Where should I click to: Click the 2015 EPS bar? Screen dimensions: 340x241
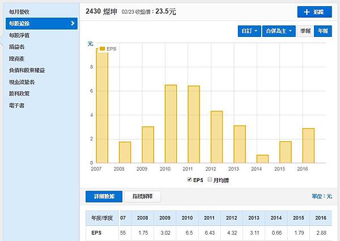click(286, 152)
